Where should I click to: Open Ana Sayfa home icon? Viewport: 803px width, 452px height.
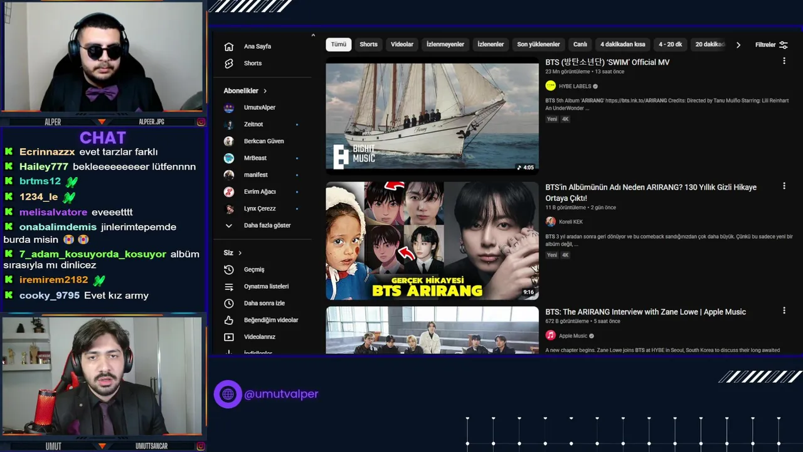pyautogui.click(x=229, y=46)
